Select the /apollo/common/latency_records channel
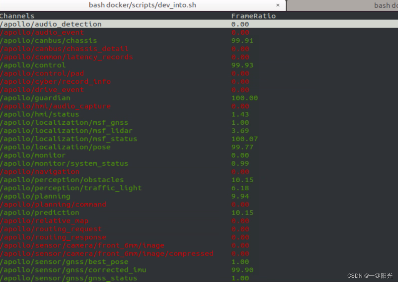398x282 pixels. click(66, 57)
